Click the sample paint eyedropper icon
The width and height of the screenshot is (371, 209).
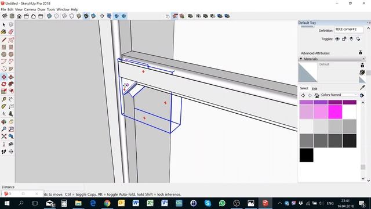[x=362, y=88]
